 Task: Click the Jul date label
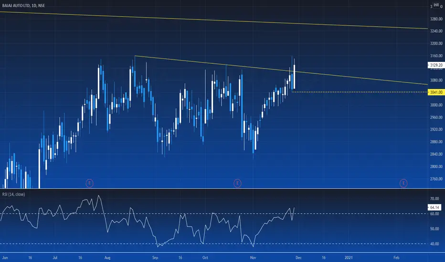[55, 257]
